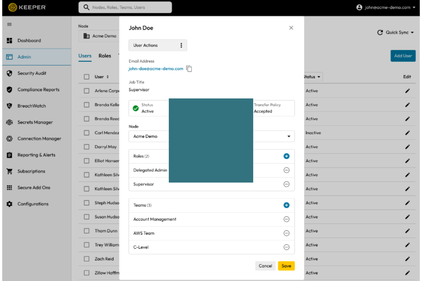Focus the Nodes, Roles, Teams, Users search field
This screenshot has width=422, height=281.
[125, 7]
